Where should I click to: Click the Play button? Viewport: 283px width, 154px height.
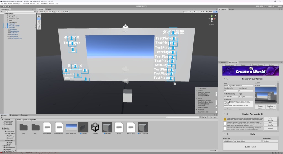point(138,6)
